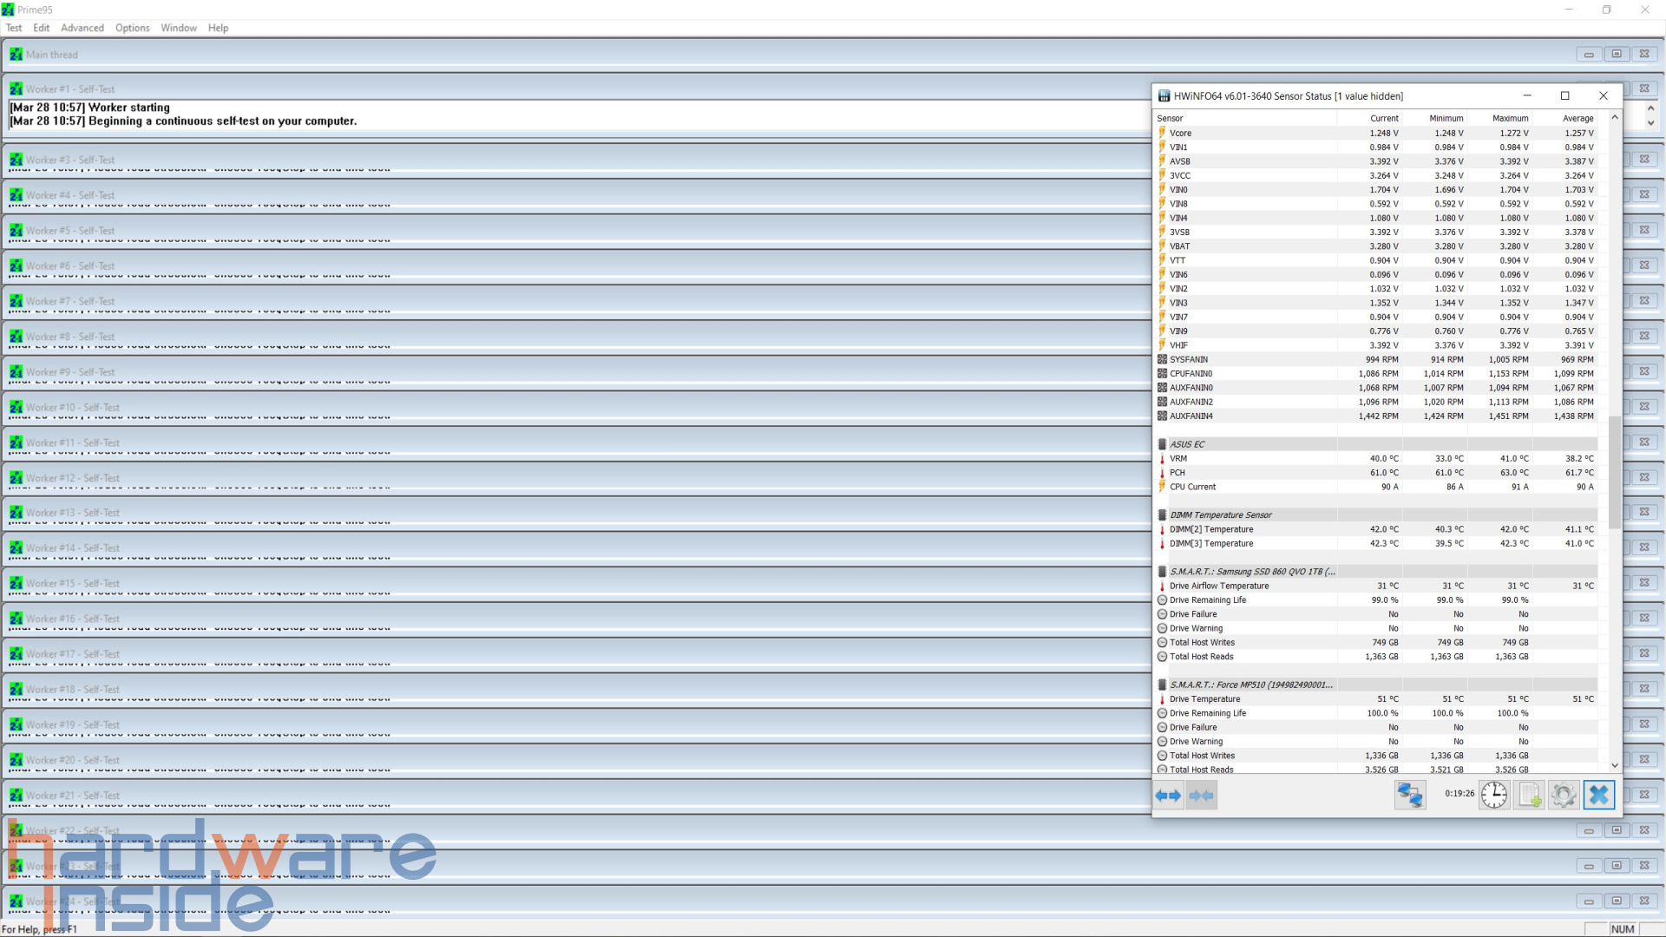Click the NUM indicator in status bar

(1623, 929)
